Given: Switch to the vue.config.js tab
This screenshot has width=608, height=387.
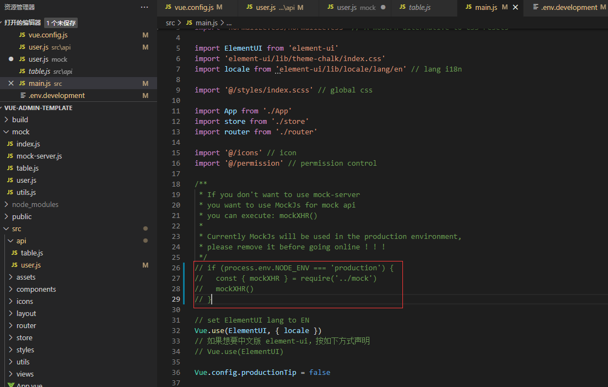Looking at the screenshot, I should pyautogui.click(x=194, y=7).
